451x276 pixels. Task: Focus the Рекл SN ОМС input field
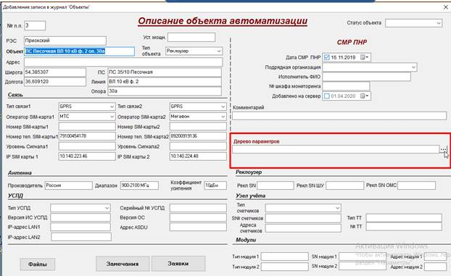[x=416, y=185]
